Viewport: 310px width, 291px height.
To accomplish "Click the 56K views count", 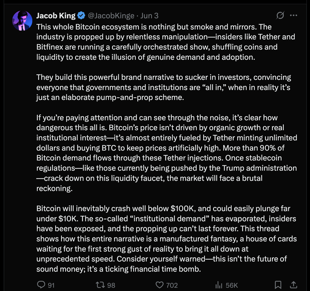I will tap(232, 285).
